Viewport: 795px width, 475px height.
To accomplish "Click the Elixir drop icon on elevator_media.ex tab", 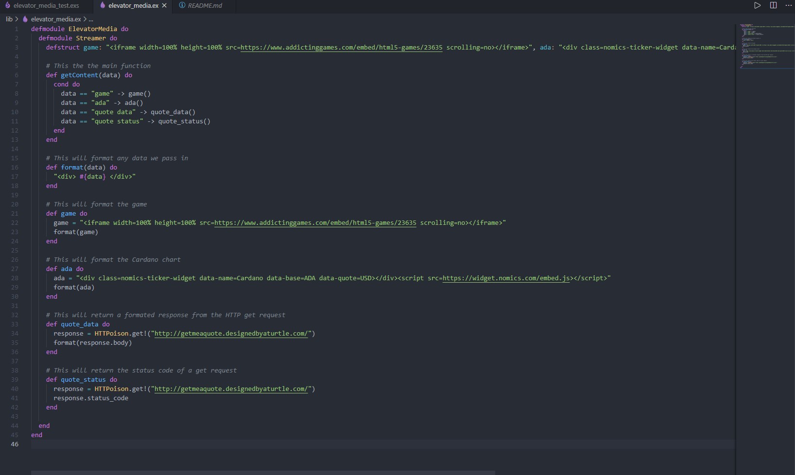I will pos(103,5).
